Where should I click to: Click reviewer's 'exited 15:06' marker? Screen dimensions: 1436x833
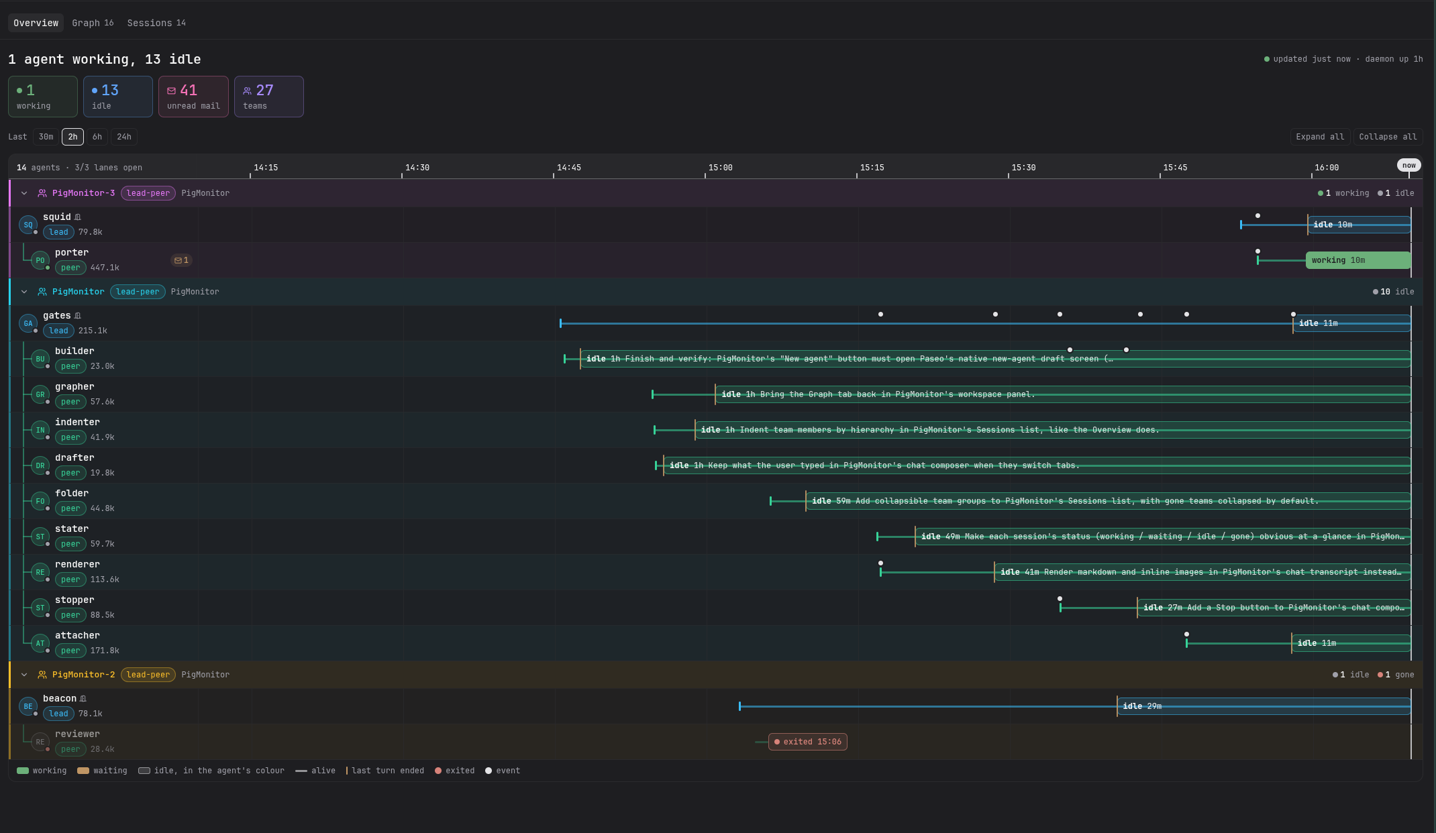pos(808,742)
